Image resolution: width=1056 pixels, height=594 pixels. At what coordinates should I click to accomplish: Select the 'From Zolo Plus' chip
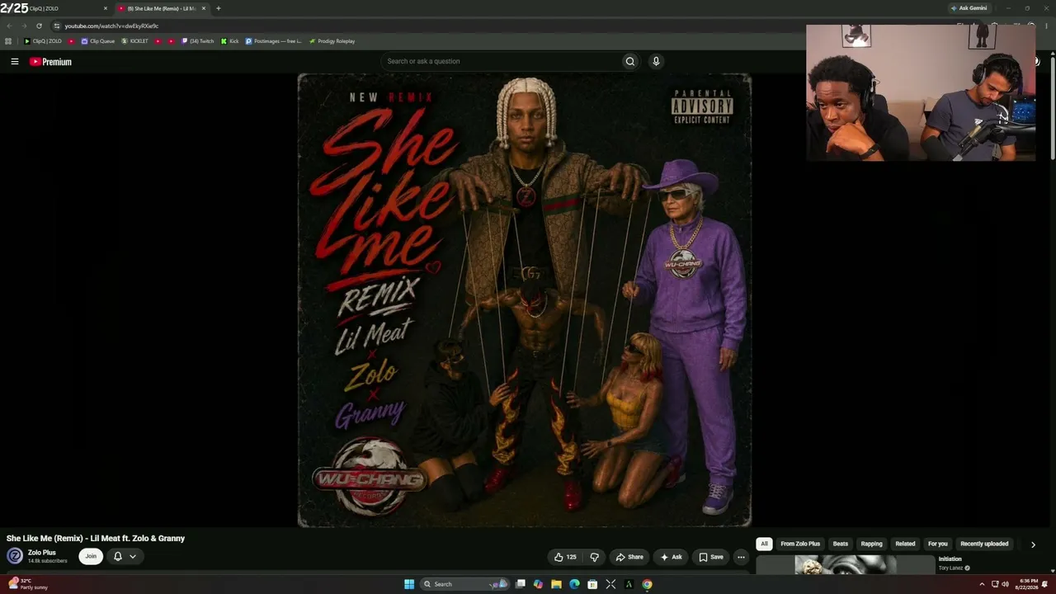click(x=800, y=544)
